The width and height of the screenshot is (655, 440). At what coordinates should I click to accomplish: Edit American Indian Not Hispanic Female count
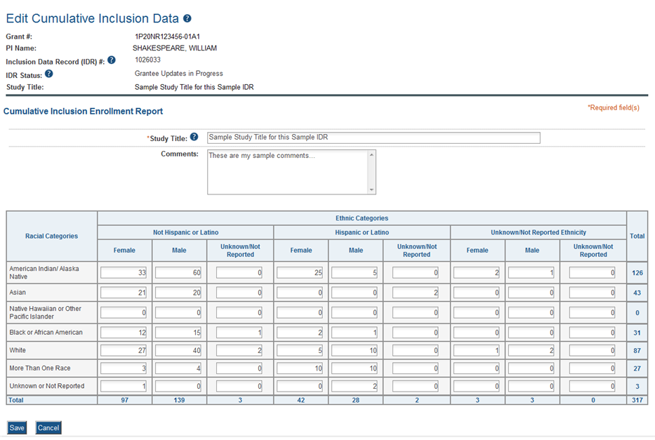point(124,273)
